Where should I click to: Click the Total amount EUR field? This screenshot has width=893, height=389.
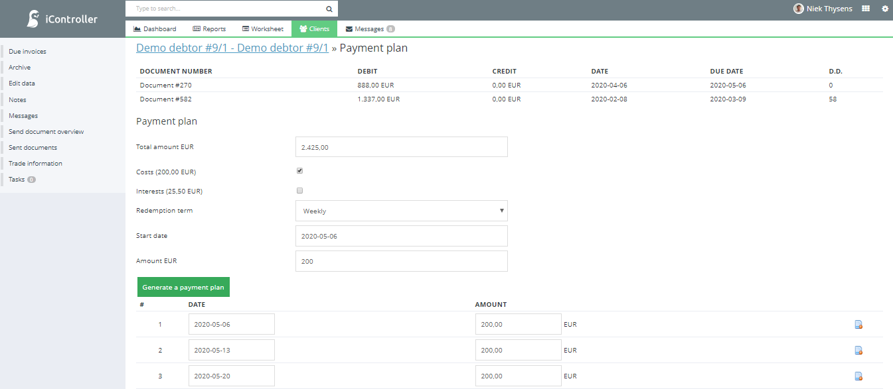[401, 147]
